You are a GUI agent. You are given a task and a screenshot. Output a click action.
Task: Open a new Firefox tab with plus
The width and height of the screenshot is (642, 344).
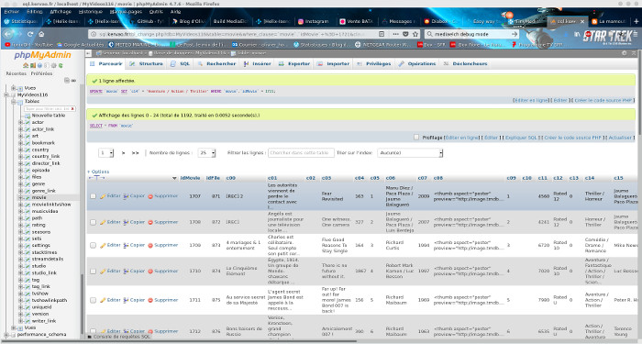pyautogui.click(x=636, y=21)
